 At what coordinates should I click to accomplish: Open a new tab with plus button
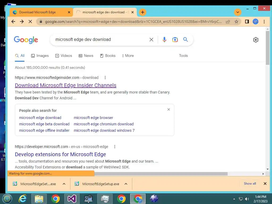143,12
